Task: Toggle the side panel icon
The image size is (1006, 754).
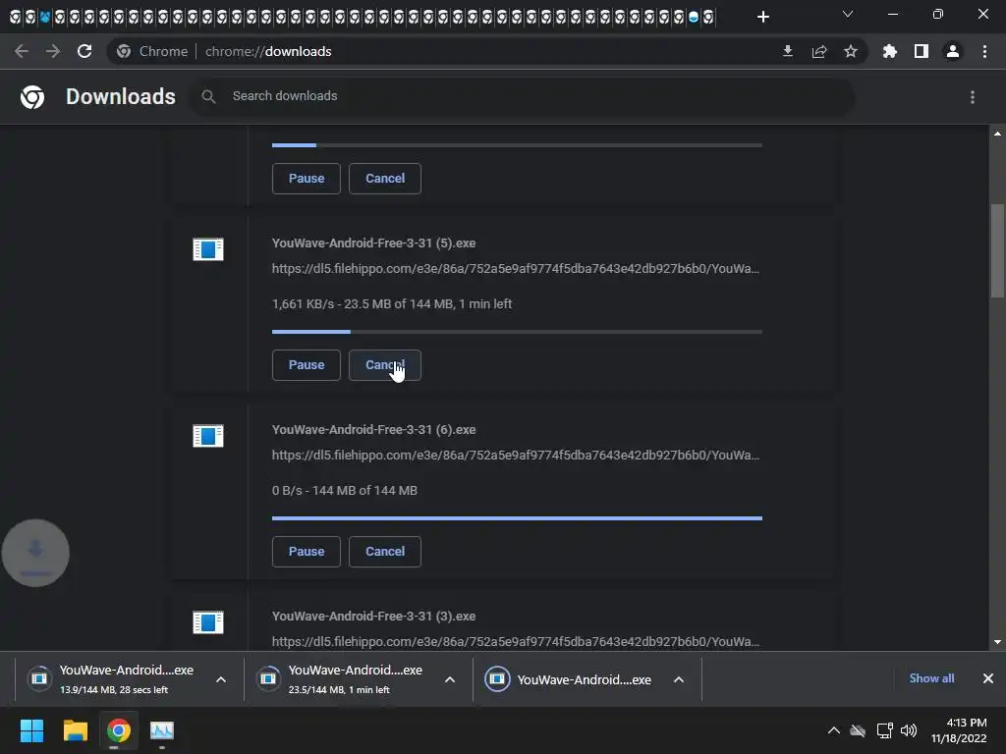Action: click(x=922, y=51)
